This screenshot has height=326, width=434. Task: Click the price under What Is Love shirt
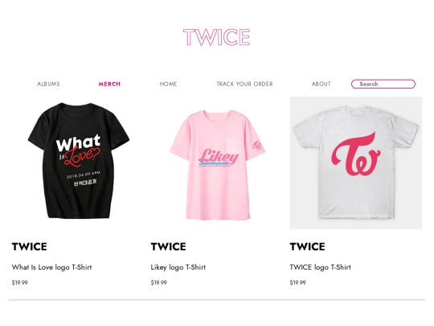[x=19, y=283]
